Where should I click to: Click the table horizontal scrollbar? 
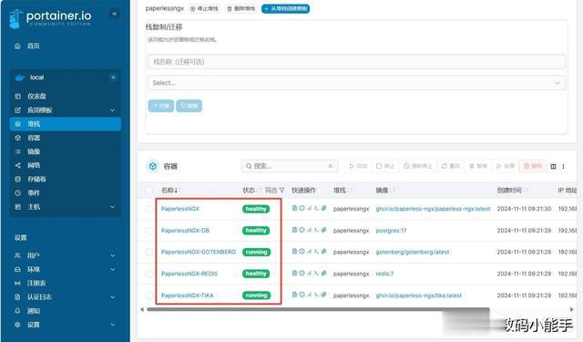coord(318,309)
